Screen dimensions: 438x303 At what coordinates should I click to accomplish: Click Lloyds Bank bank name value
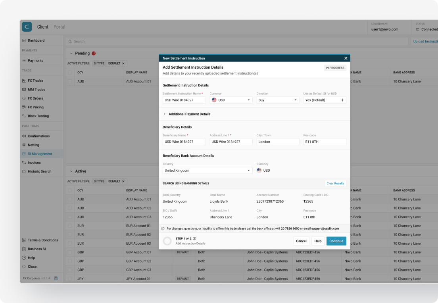[x=219, y=201]
